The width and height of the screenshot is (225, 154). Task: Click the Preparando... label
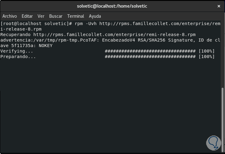pyautogui.click(x=18, y=57)
